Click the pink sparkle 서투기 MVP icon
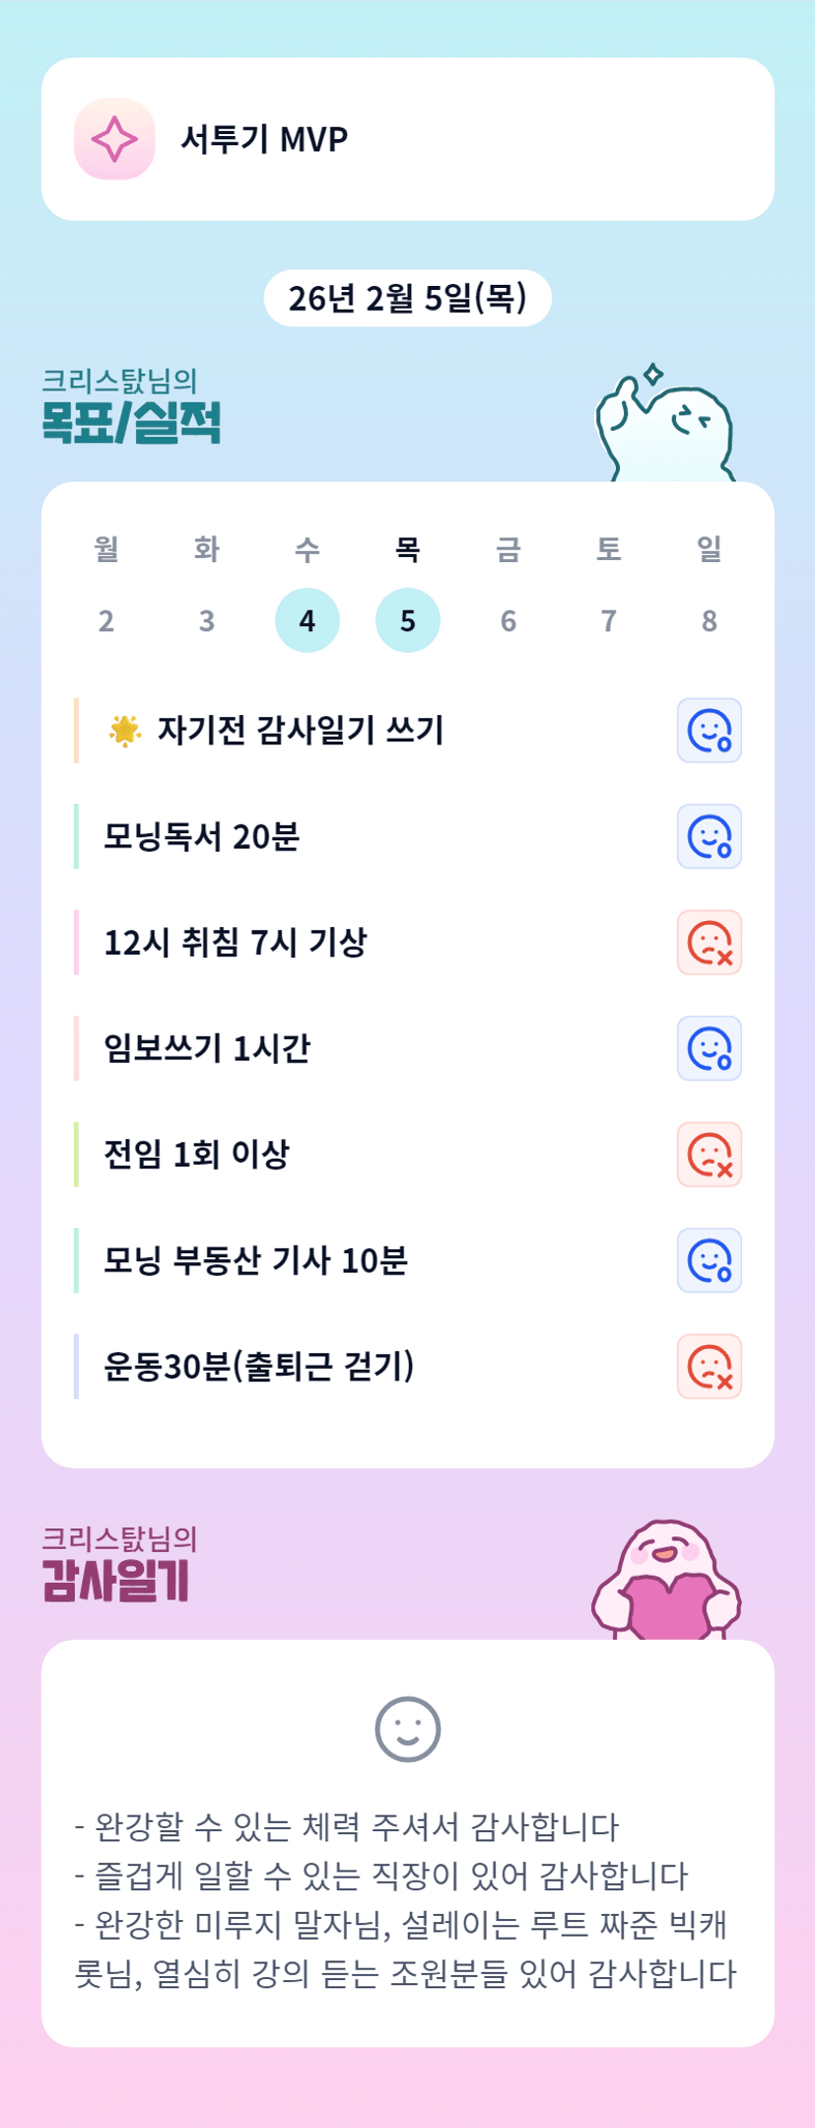 click(114, 139)
